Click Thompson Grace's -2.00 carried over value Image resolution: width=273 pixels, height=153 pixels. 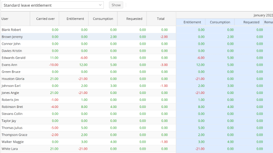click(x=55, y=135)
